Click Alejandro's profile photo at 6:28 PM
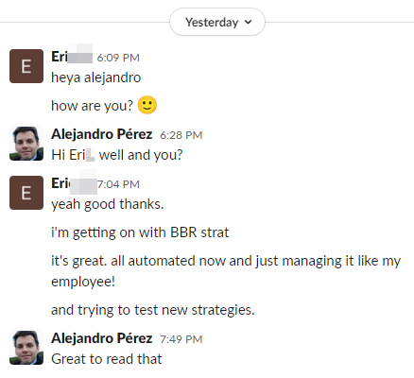The height and width of the screenshot is (378, 414). pyautogui.click(x=26, y=144)
